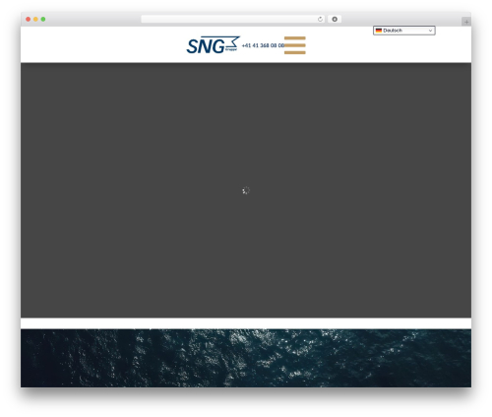Open the Deutsch language dropdown
This screenshot has width=492, height=417.
tap(404, 31)
